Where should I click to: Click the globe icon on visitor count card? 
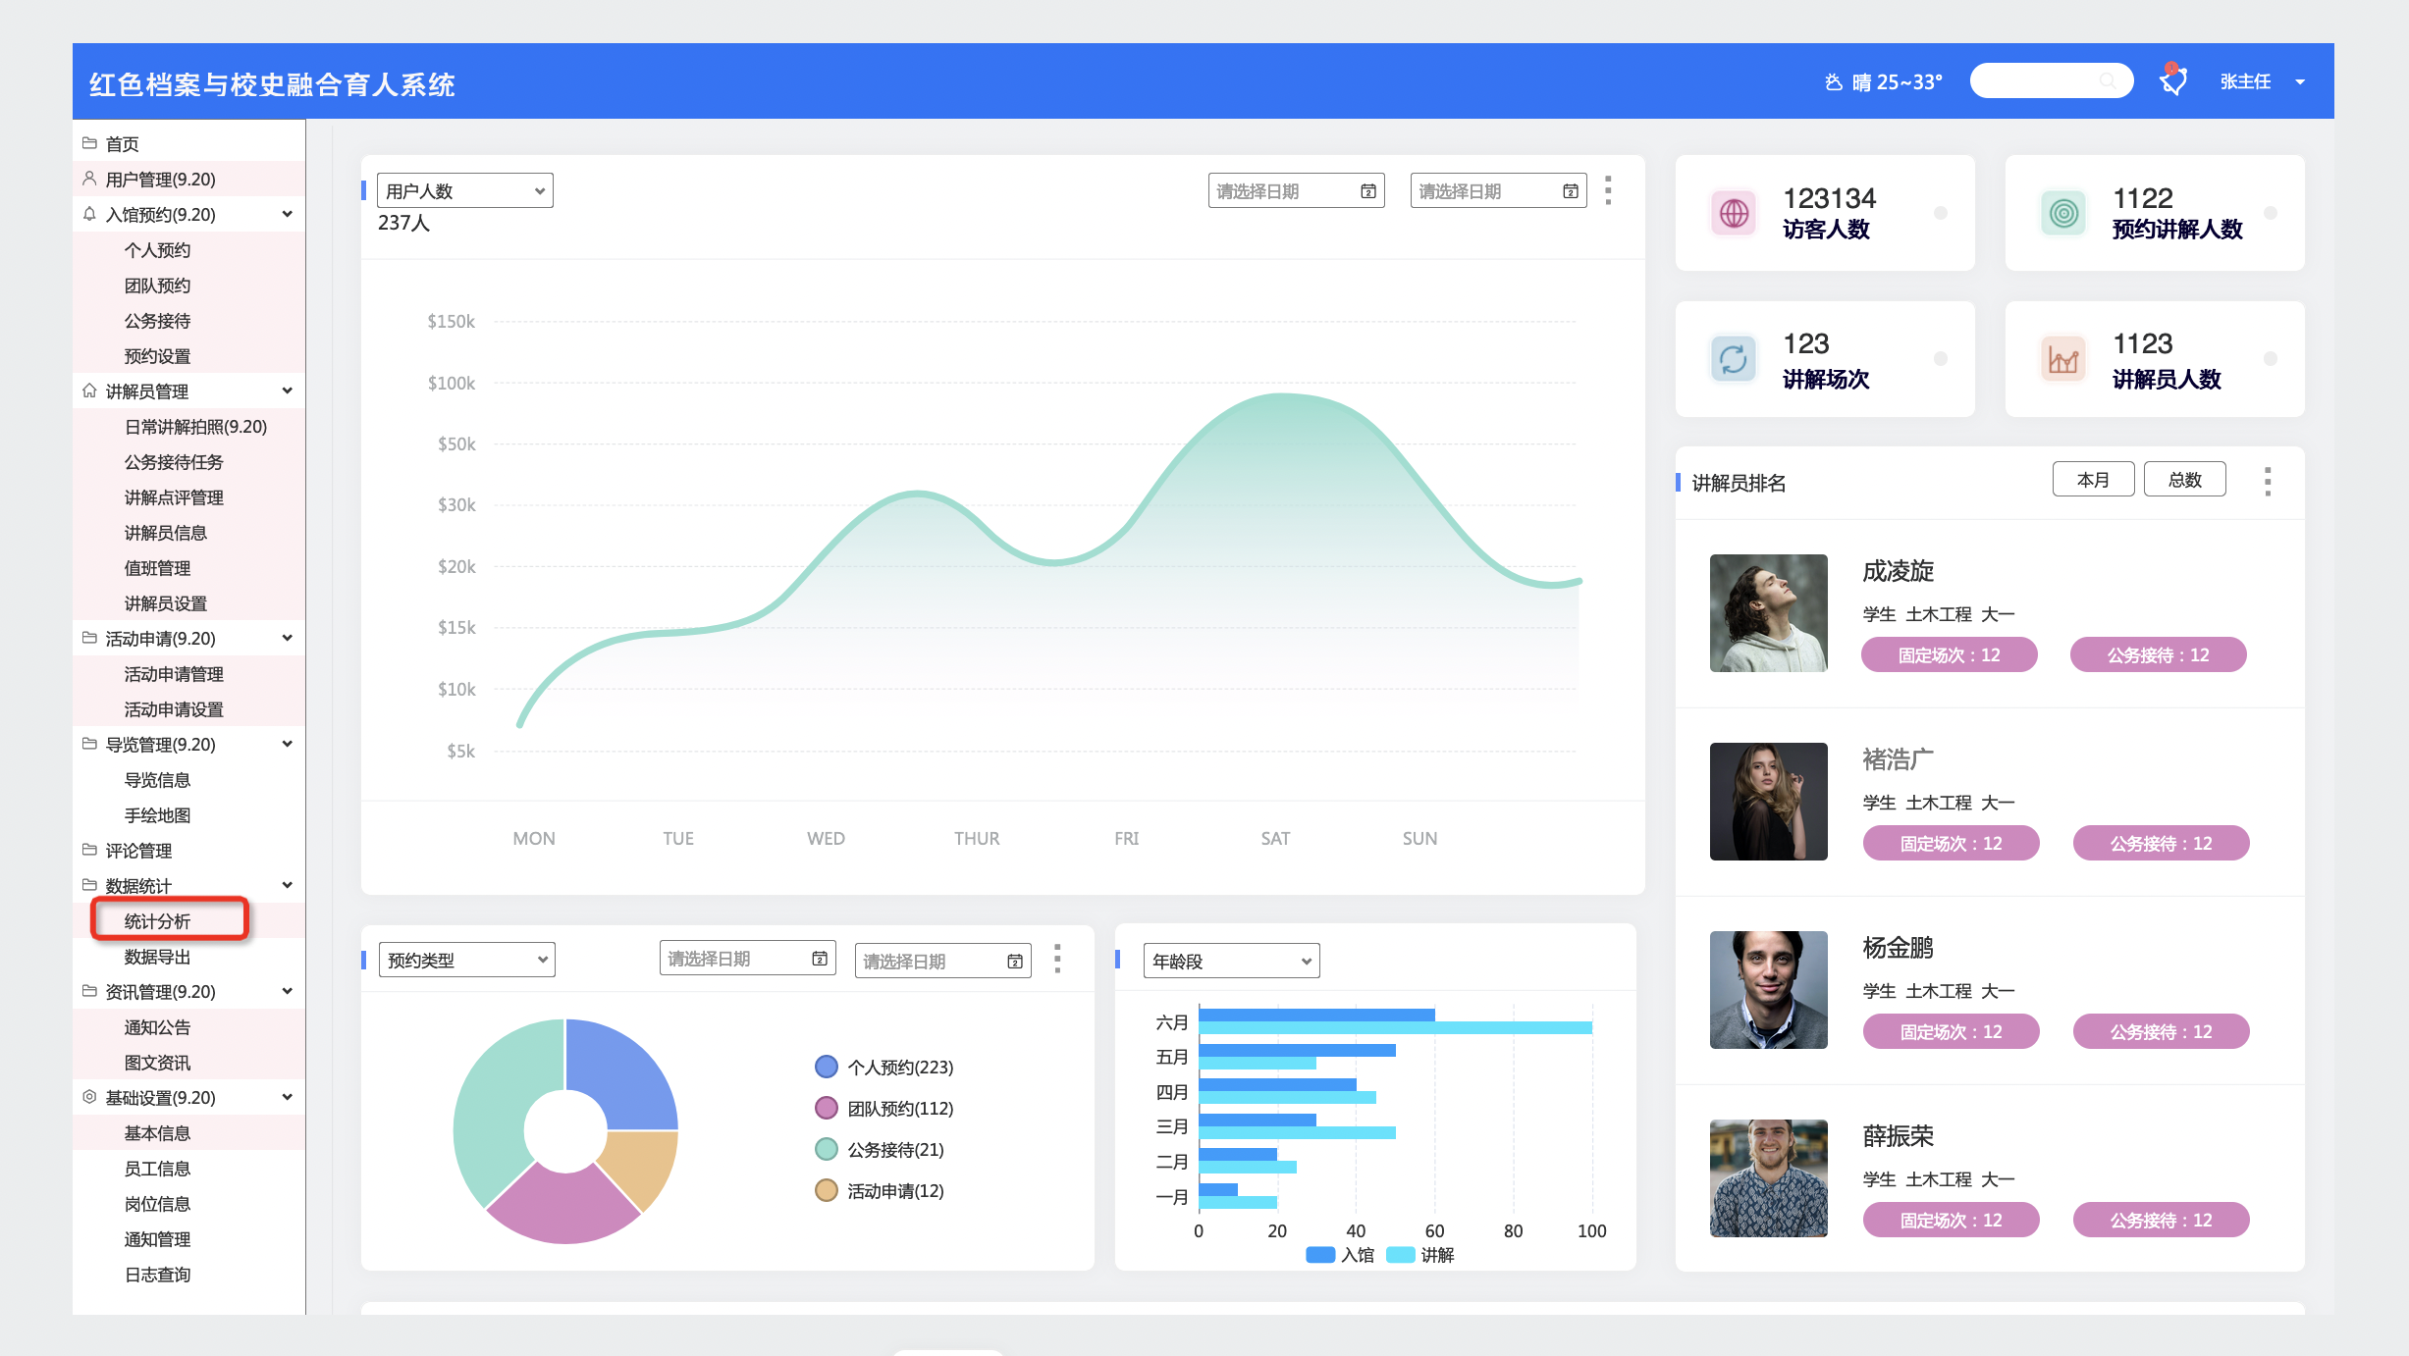click(1735, 213)
